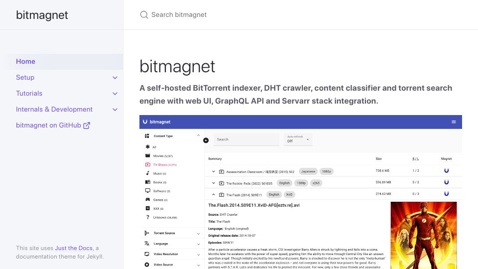Click The Flash poster thumbnail
478x269 pixels.
[x=424, y=235]
